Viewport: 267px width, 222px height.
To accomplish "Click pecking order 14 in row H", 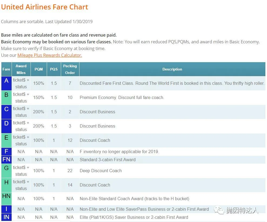I will (x=70, y=185).
